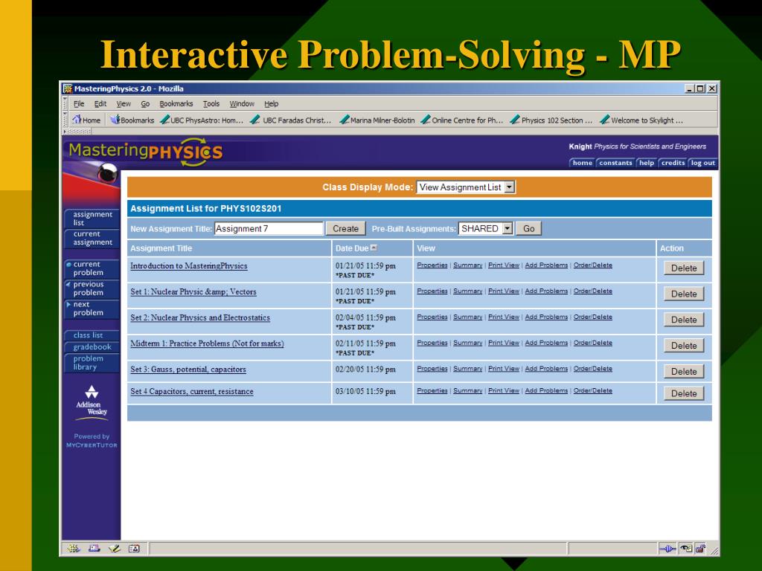Open the Go menu
The image size is (762, 571).
coord(145,103)
